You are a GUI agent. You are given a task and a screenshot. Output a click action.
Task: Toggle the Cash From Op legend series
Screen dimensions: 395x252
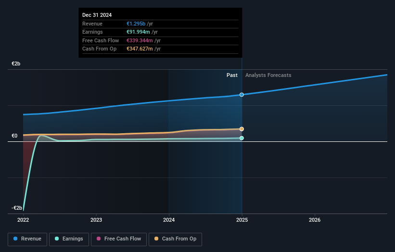coord(175,239)
